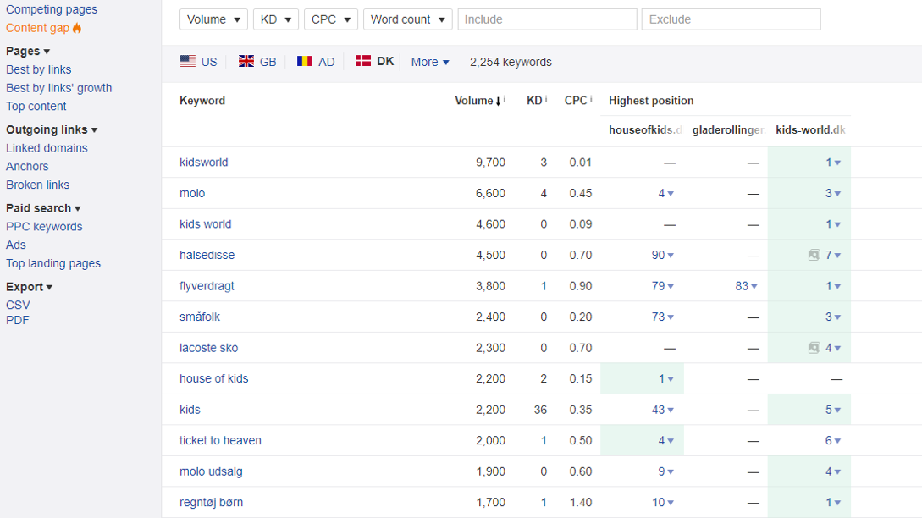The image size is (922, 518).
Task: Open the Volume filter dropdown
Action: pos(213,19)
